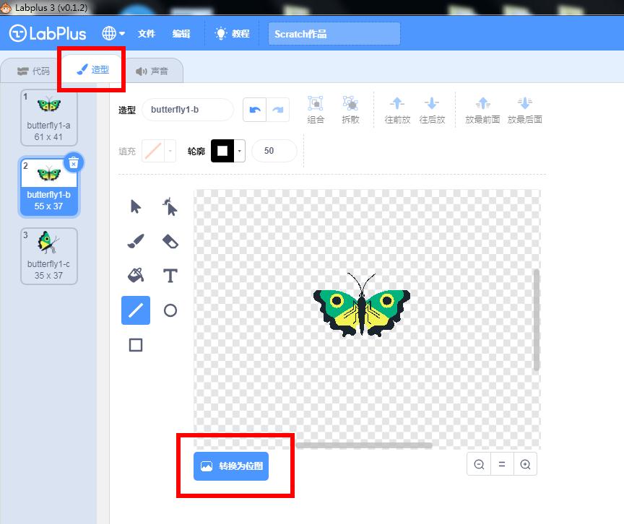Viewport: 624px width, 524px height.
Task: Zoom out of the canvas
Action: point(479,465)
